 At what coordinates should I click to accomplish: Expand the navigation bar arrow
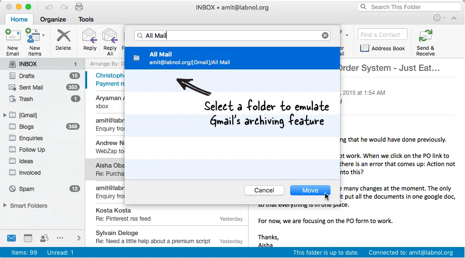click(x=79, y=238)
